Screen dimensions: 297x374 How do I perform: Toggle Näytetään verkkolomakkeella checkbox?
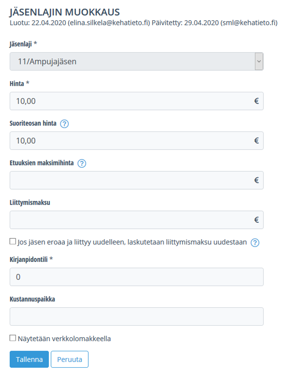pos(13,338)
